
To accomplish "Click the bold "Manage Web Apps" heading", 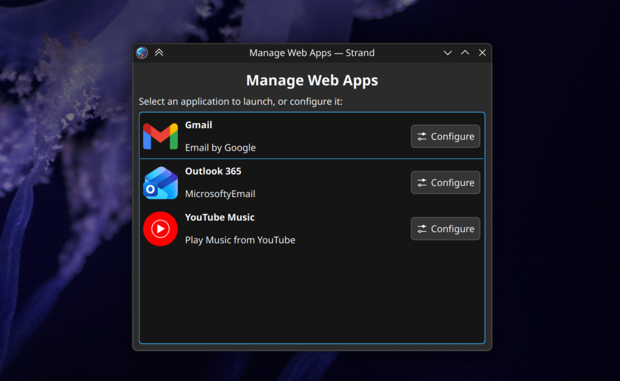I will click(312, 80).
